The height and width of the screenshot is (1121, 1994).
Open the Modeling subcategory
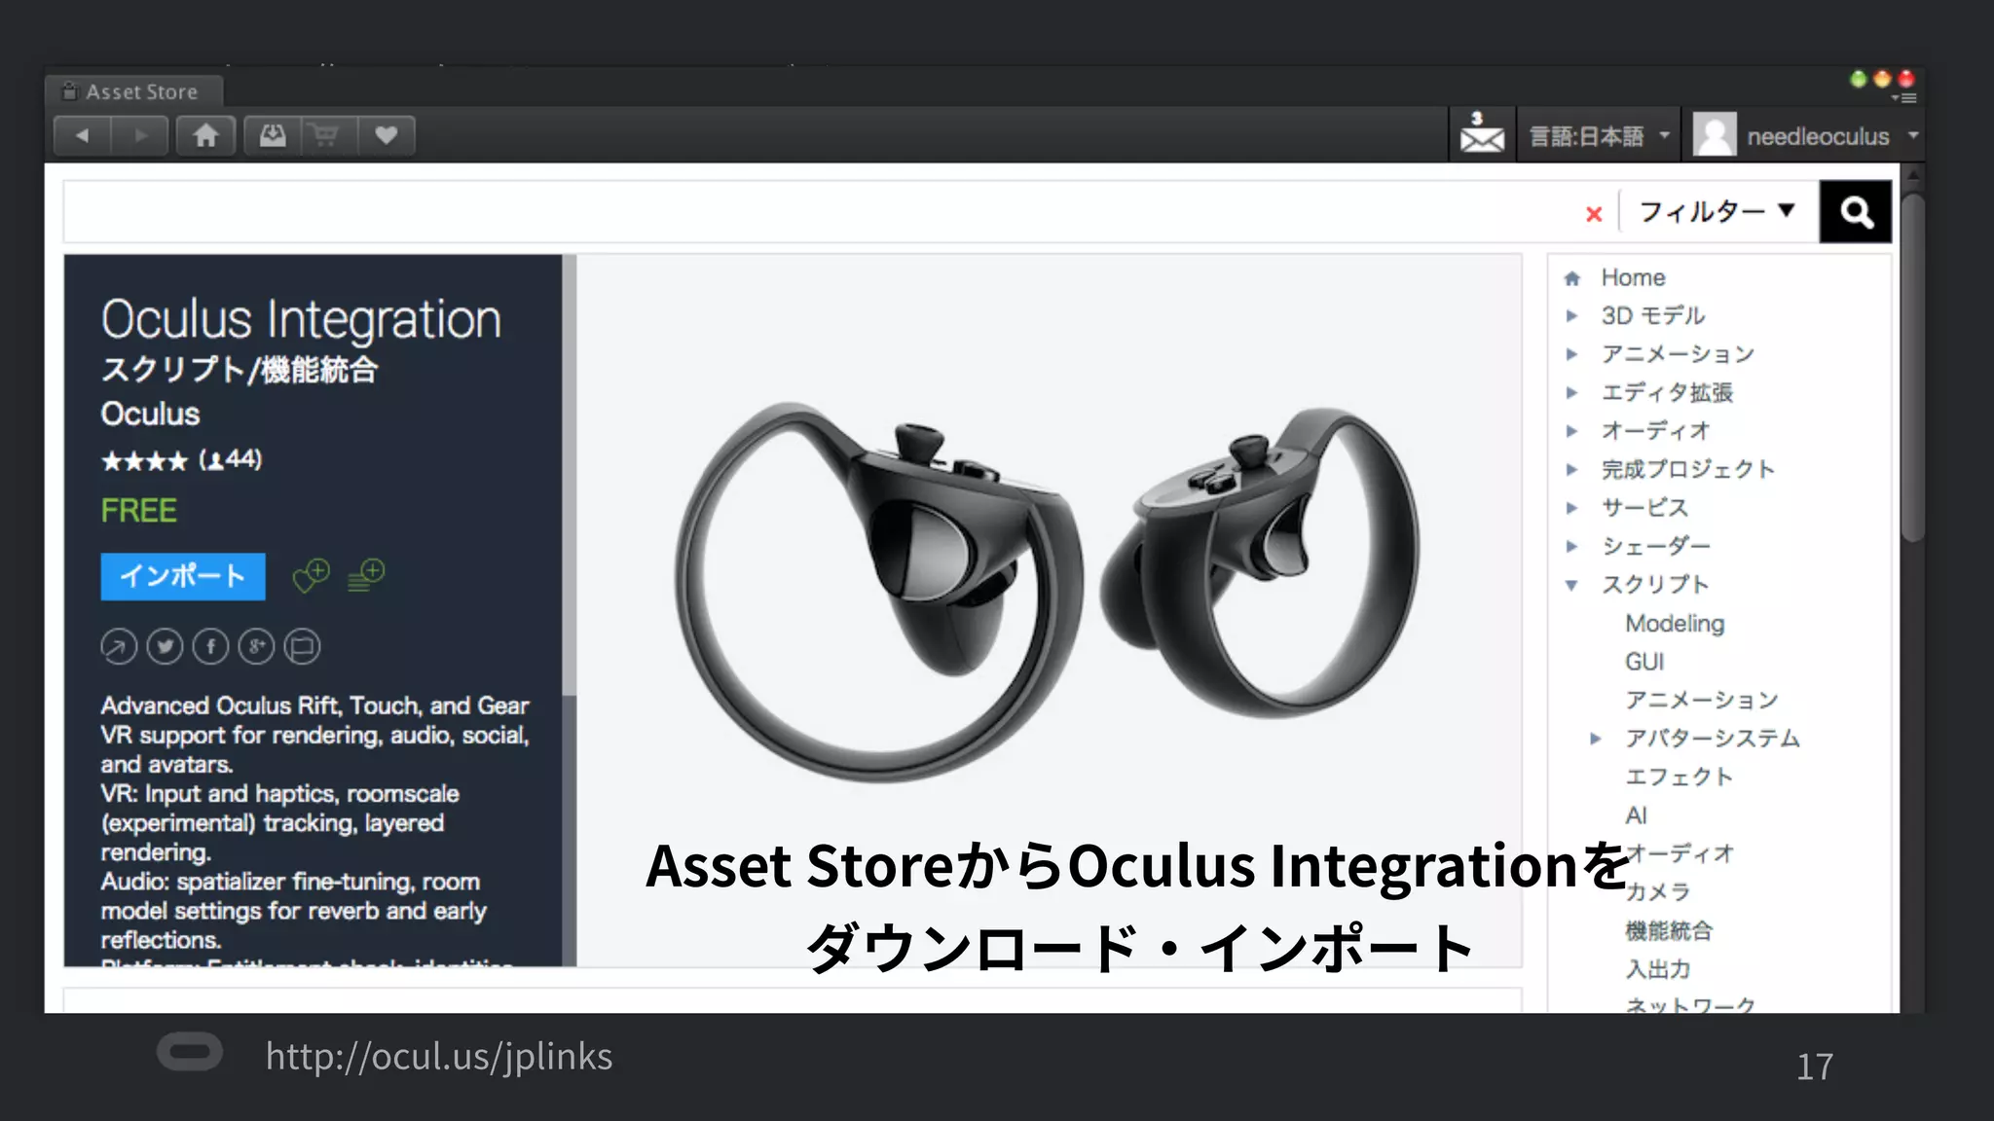tap(1675, 624)
